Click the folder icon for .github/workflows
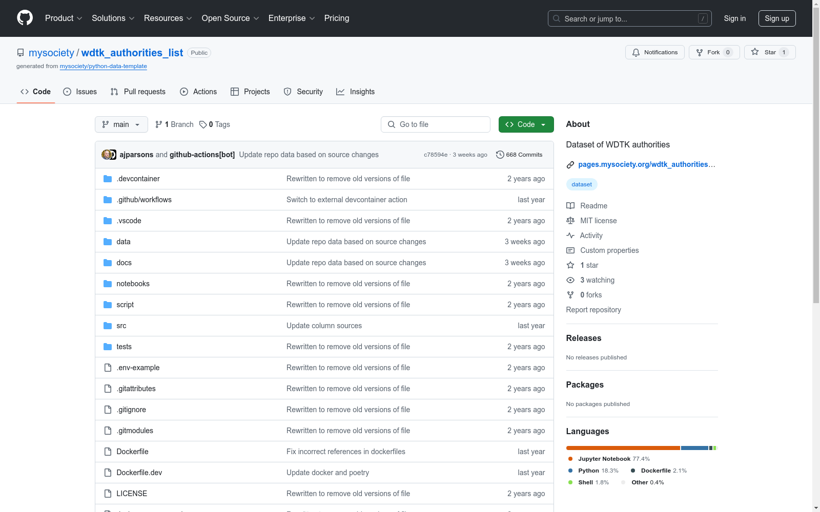The height and width of the screenshot is (512, 820). 108,200
